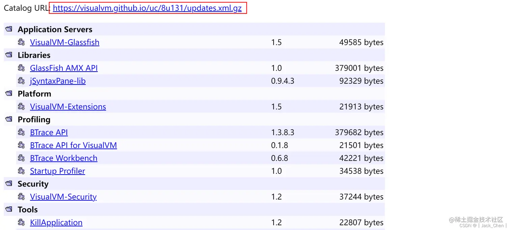The image size is (510, 230).
Task: Open the KillApplication link
Action: tap(56, 223)
